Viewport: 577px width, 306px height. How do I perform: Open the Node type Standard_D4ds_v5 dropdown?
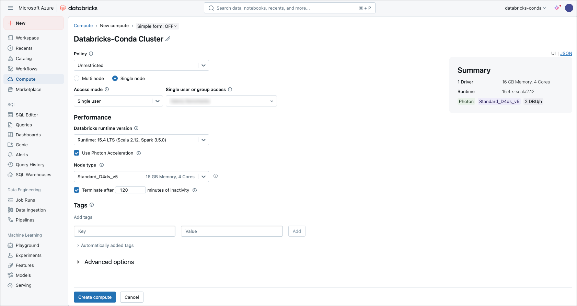[x=141, y=177]
